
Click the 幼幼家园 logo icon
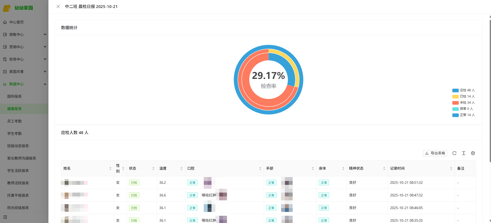(7, 8)
